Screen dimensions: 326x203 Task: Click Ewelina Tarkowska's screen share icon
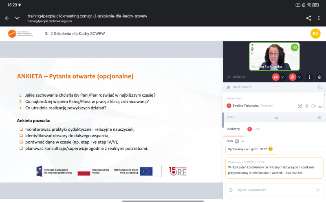(320, 106)
